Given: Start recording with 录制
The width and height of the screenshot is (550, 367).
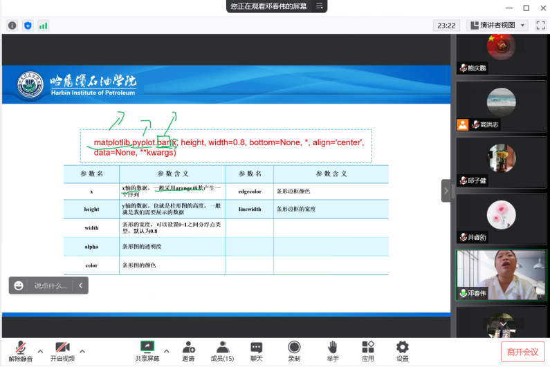Looking at the screenshot, I should coord(294,350).
